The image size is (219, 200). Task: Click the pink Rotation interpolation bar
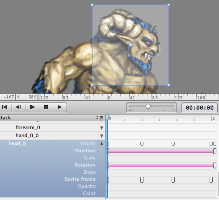point(161,165)
